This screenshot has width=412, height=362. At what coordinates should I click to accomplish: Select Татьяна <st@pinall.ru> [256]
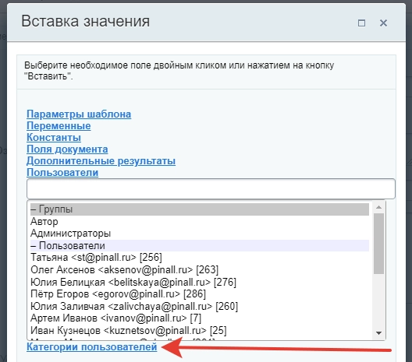coord(200,258)
